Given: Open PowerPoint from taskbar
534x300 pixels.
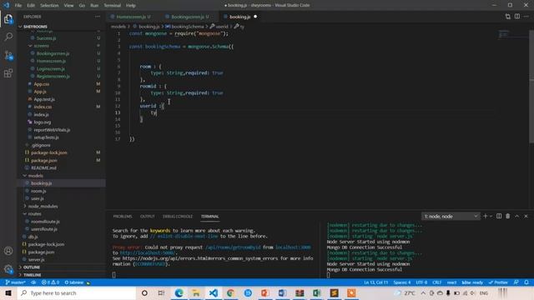Looking at the screenshot, I should [x=265, y=292].
